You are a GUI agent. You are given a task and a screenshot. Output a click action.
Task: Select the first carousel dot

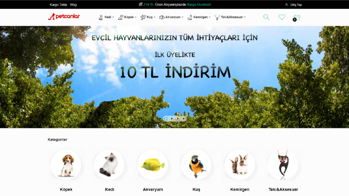coord(166,119)
